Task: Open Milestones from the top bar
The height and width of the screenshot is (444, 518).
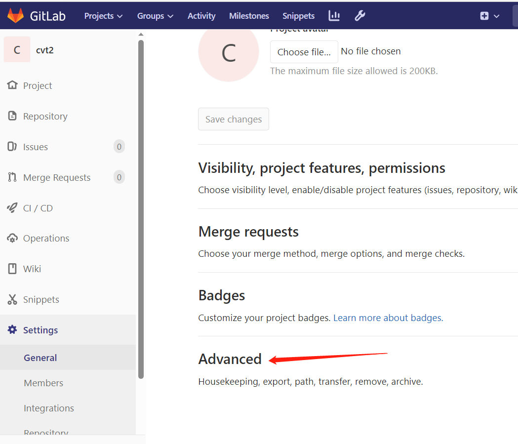Action: [249, 16]
